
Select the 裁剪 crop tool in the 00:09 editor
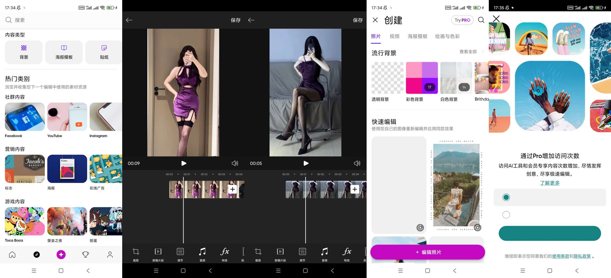pyautogui.click(x=136, y=254)
